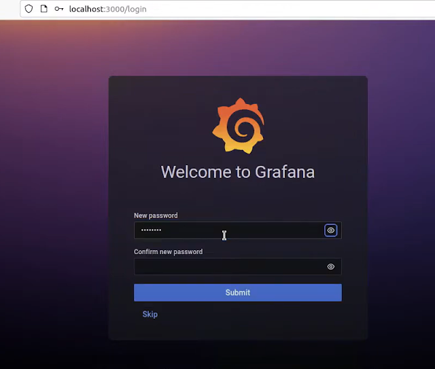Click the shield tracking protection icon

click(29, 9)
